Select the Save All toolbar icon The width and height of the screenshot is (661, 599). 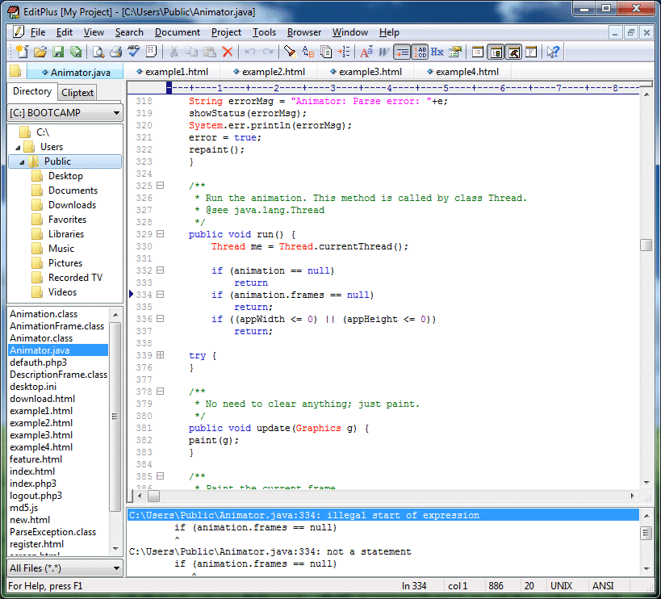(77, 51)
